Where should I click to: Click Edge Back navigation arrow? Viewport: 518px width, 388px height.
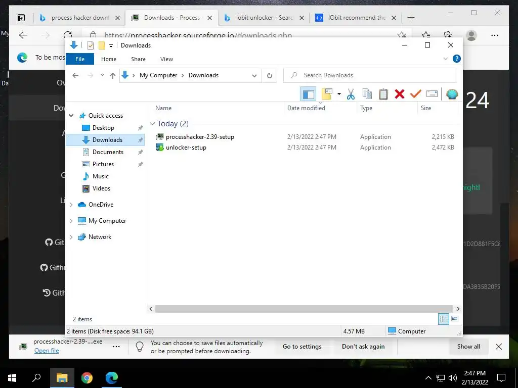coord(23,35)
